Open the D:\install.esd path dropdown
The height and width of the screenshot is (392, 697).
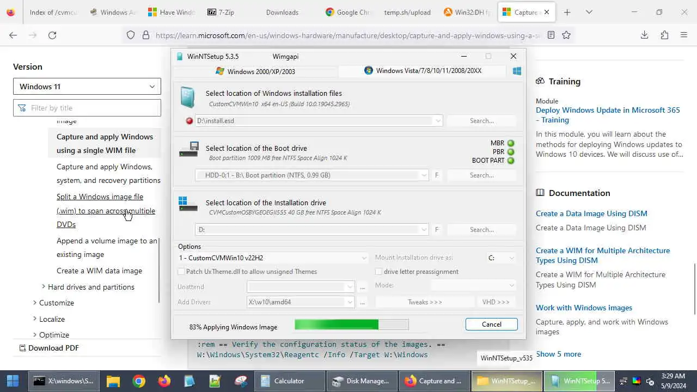pos(438,121)
